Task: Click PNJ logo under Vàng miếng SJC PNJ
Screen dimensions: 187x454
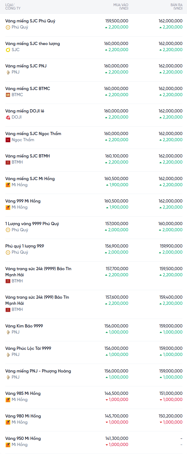Action: [8, 72]
